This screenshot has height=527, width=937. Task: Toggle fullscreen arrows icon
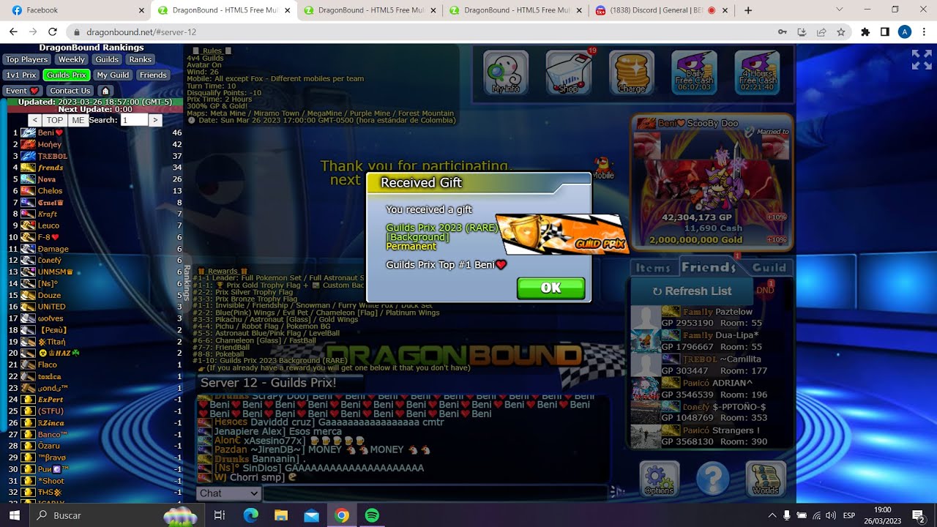pos(922,59)
